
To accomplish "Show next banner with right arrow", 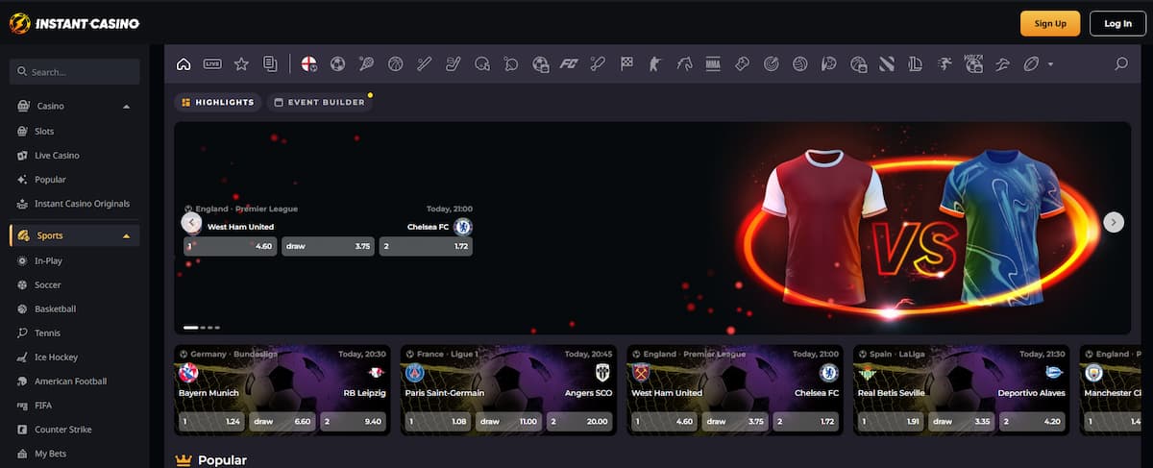I will coord(1114,222).
